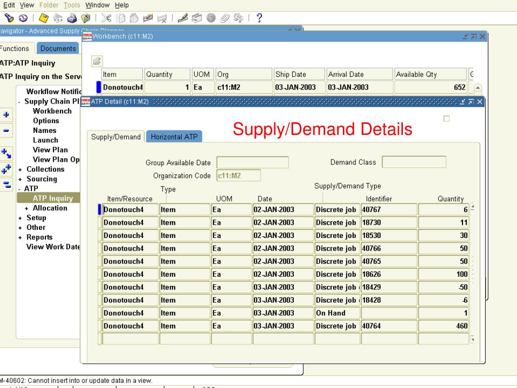Open Window Help question mark icon

260,18
